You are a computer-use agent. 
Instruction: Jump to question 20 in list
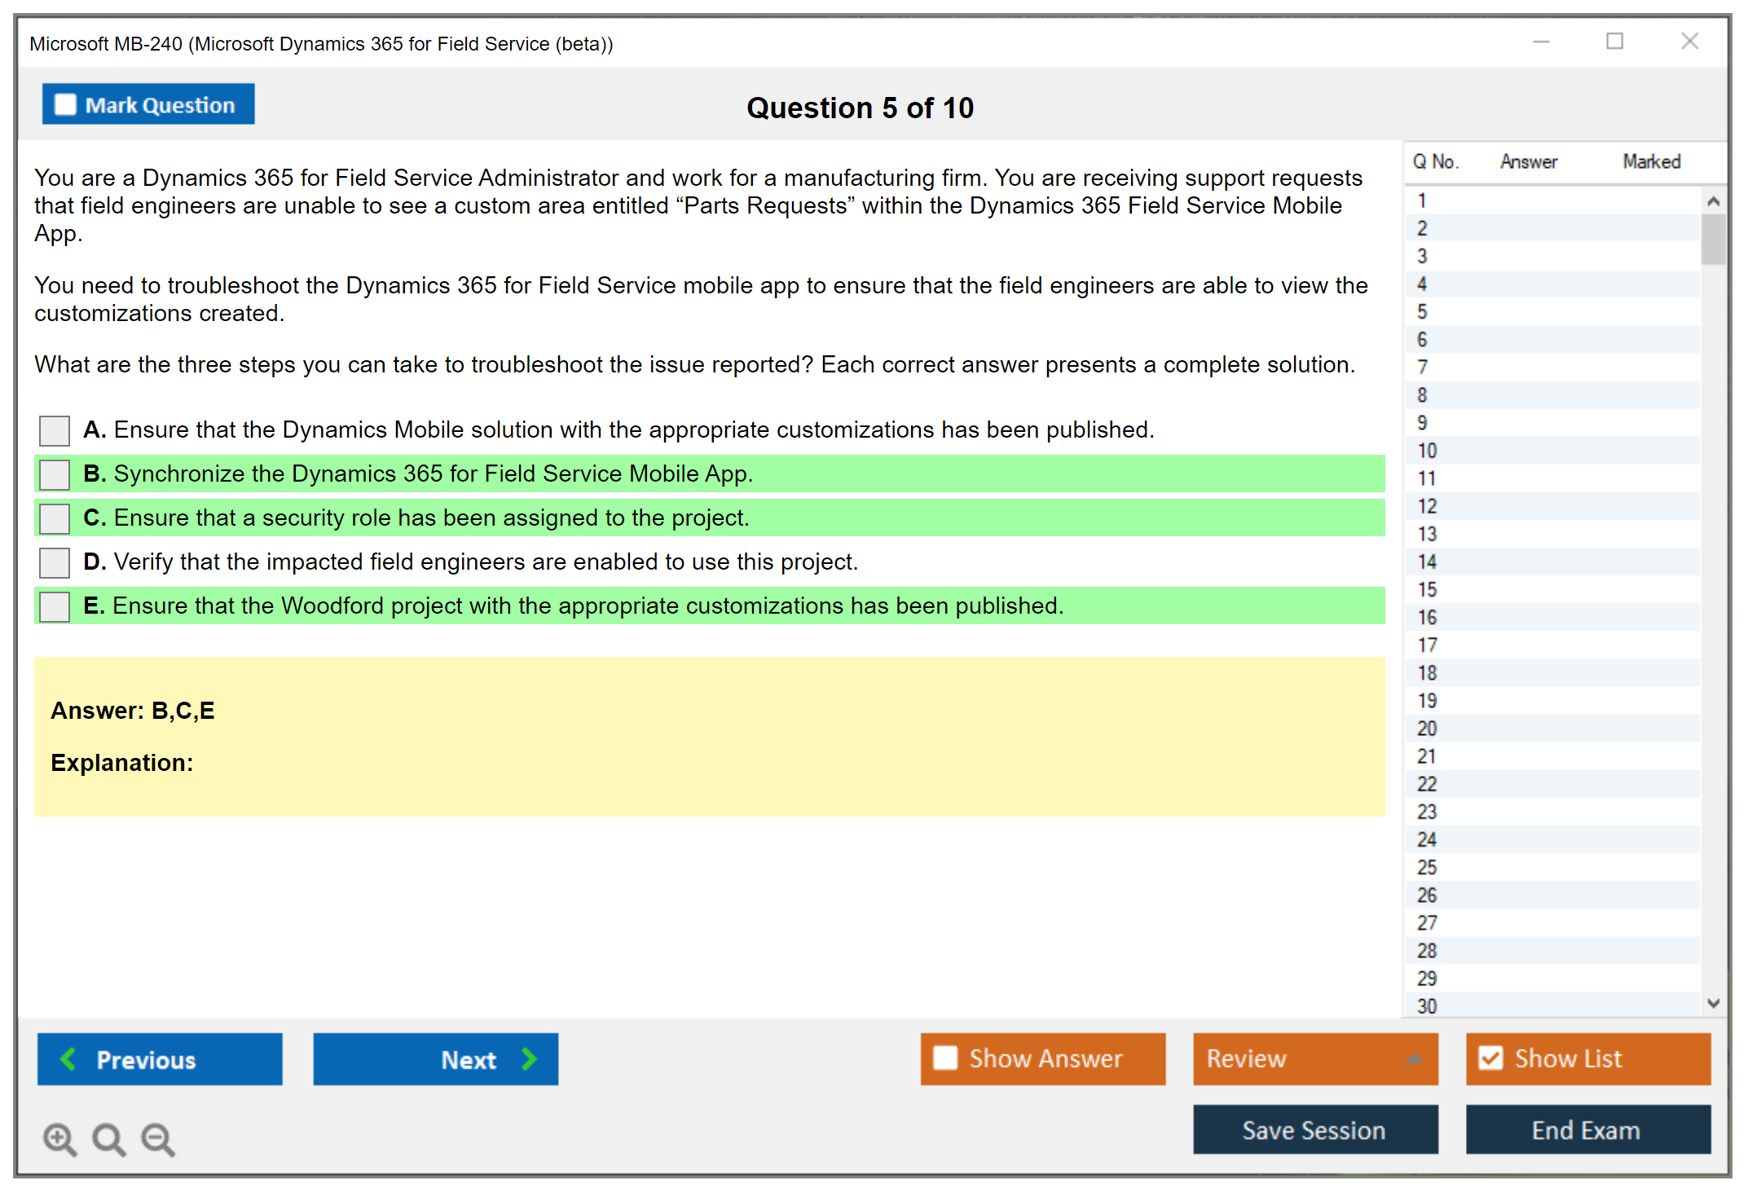tap(1427, 729)
